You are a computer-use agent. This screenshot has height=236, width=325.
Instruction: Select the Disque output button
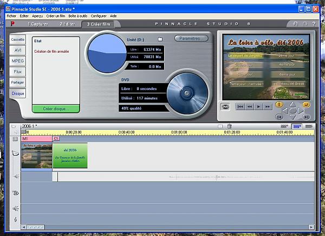[x=18, y=93]
